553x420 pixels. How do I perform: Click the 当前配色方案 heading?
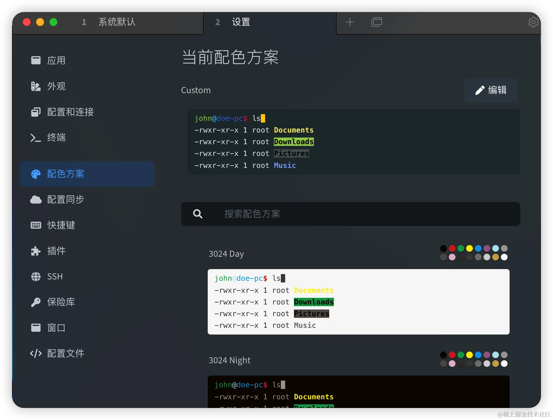coord(230,57)
